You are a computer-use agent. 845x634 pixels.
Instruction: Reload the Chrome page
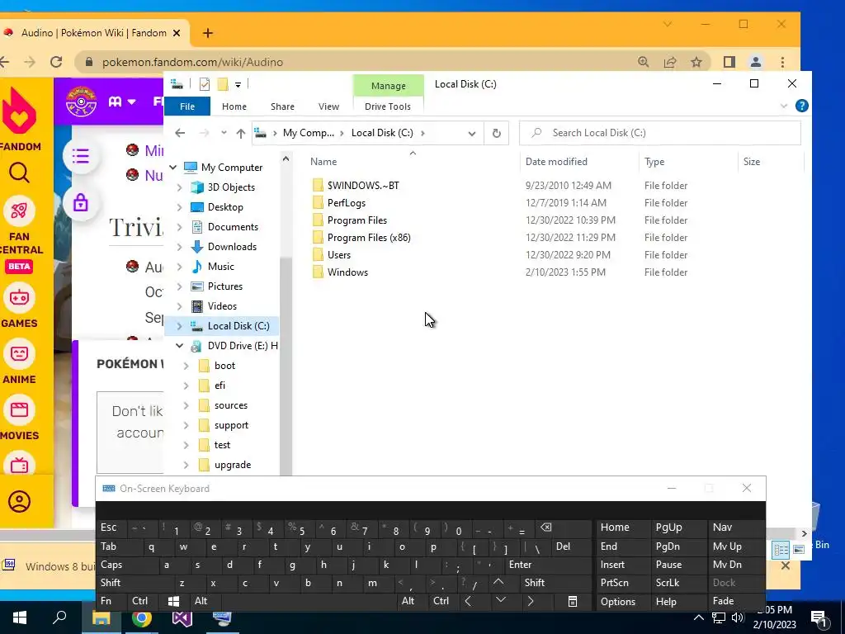coord(56,62)
